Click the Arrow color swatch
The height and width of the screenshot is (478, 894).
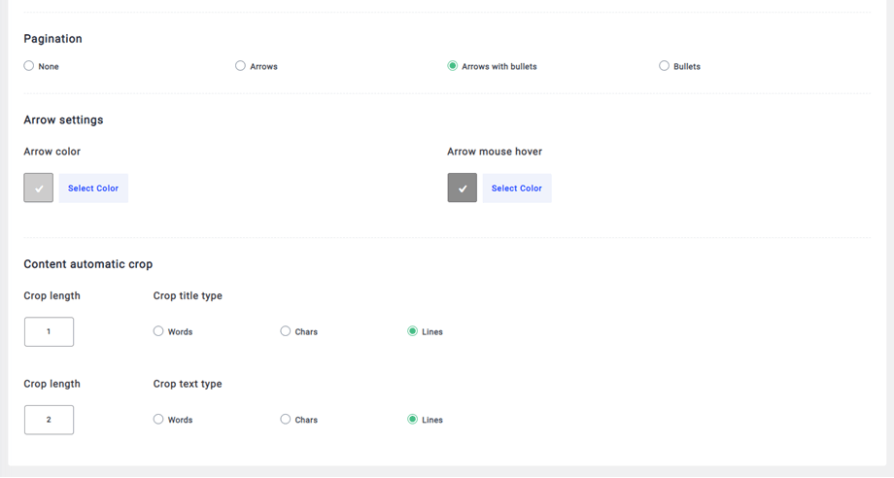tap(39, 188)
